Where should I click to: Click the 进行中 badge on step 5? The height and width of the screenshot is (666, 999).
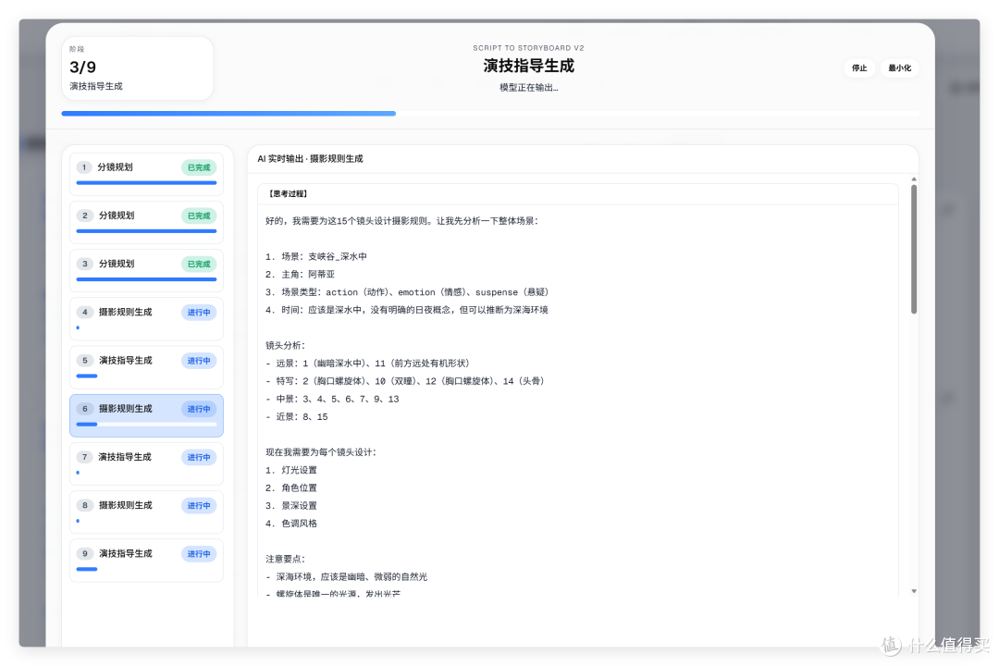[199, 361]
